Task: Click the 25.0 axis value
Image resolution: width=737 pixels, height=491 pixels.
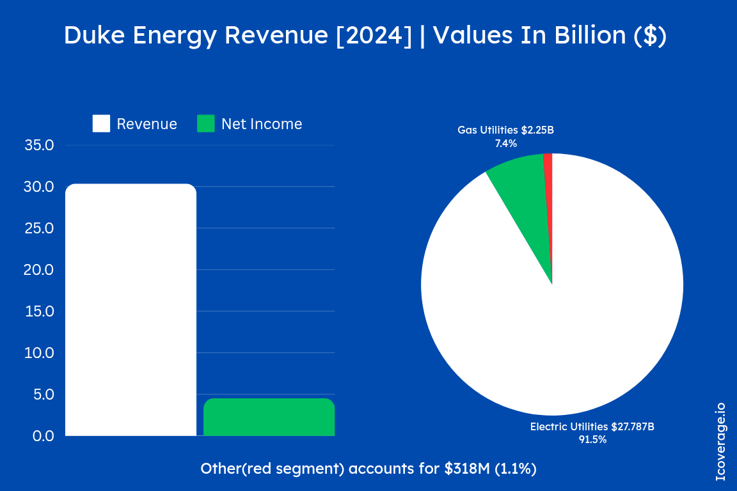Action: coord(39,228)
